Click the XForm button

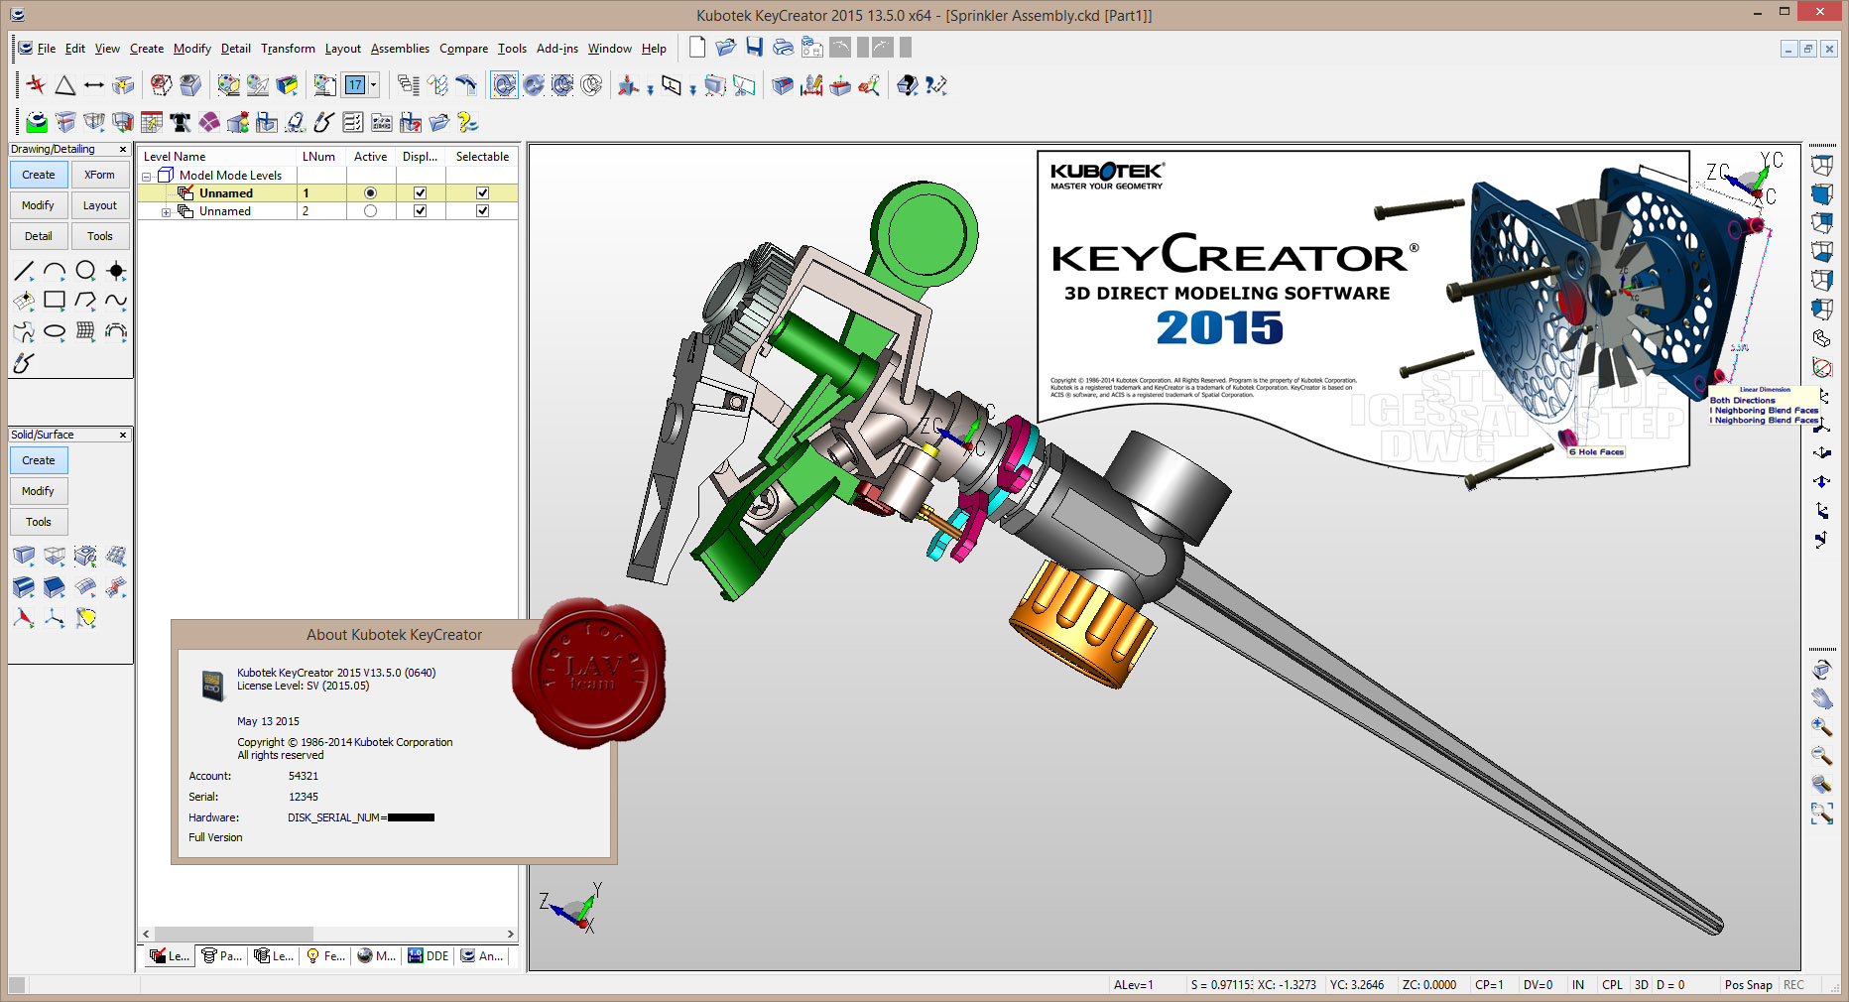point(99,175)
